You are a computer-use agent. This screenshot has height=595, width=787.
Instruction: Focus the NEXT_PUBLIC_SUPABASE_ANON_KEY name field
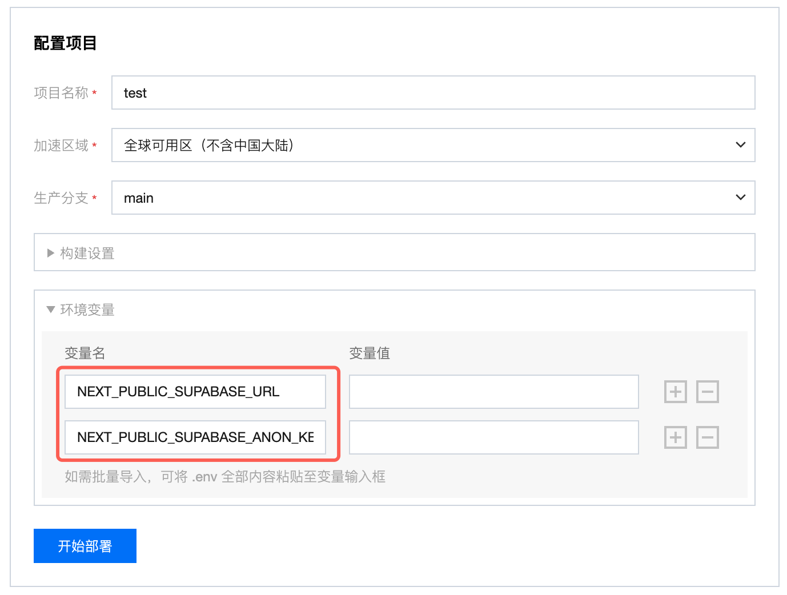pyautogui.click(x=195, y=437)
